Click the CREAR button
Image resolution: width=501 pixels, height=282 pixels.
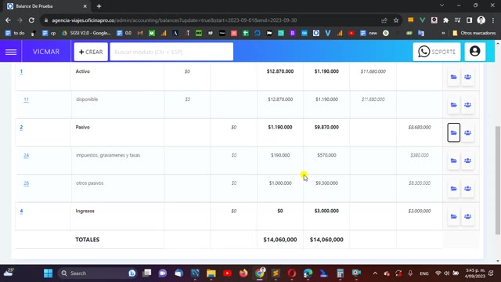[x=91, y=52]
